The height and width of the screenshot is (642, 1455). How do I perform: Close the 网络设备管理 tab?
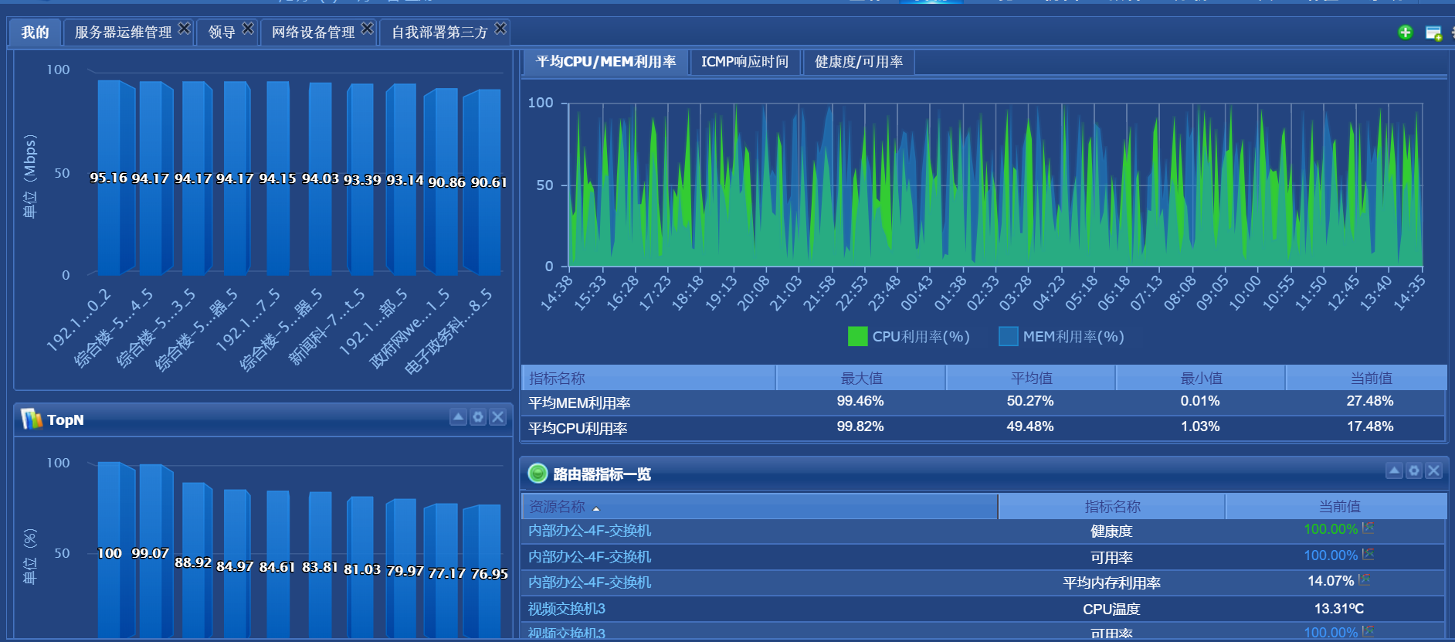click(x=368, y=29)
